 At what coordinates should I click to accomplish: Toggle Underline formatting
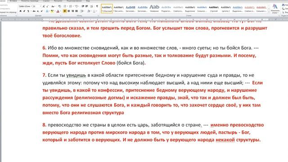(28, 11)
